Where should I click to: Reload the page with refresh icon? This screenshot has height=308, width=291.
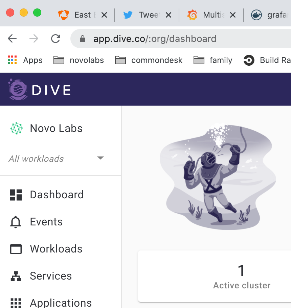click(55, 39)
